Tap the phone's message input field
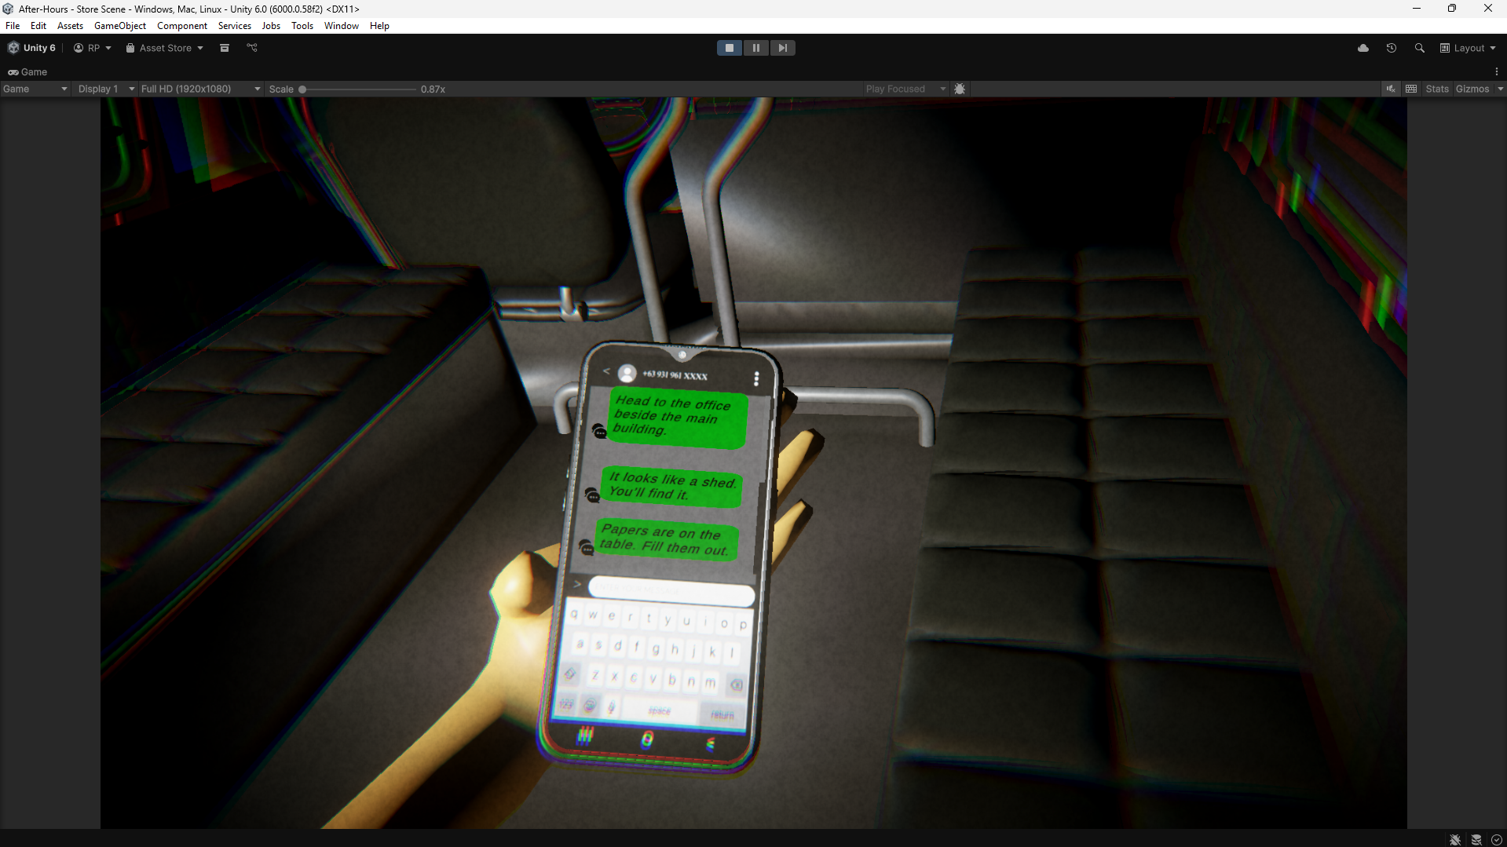This screenshot has width=1507, height=847. coord(671,590)
